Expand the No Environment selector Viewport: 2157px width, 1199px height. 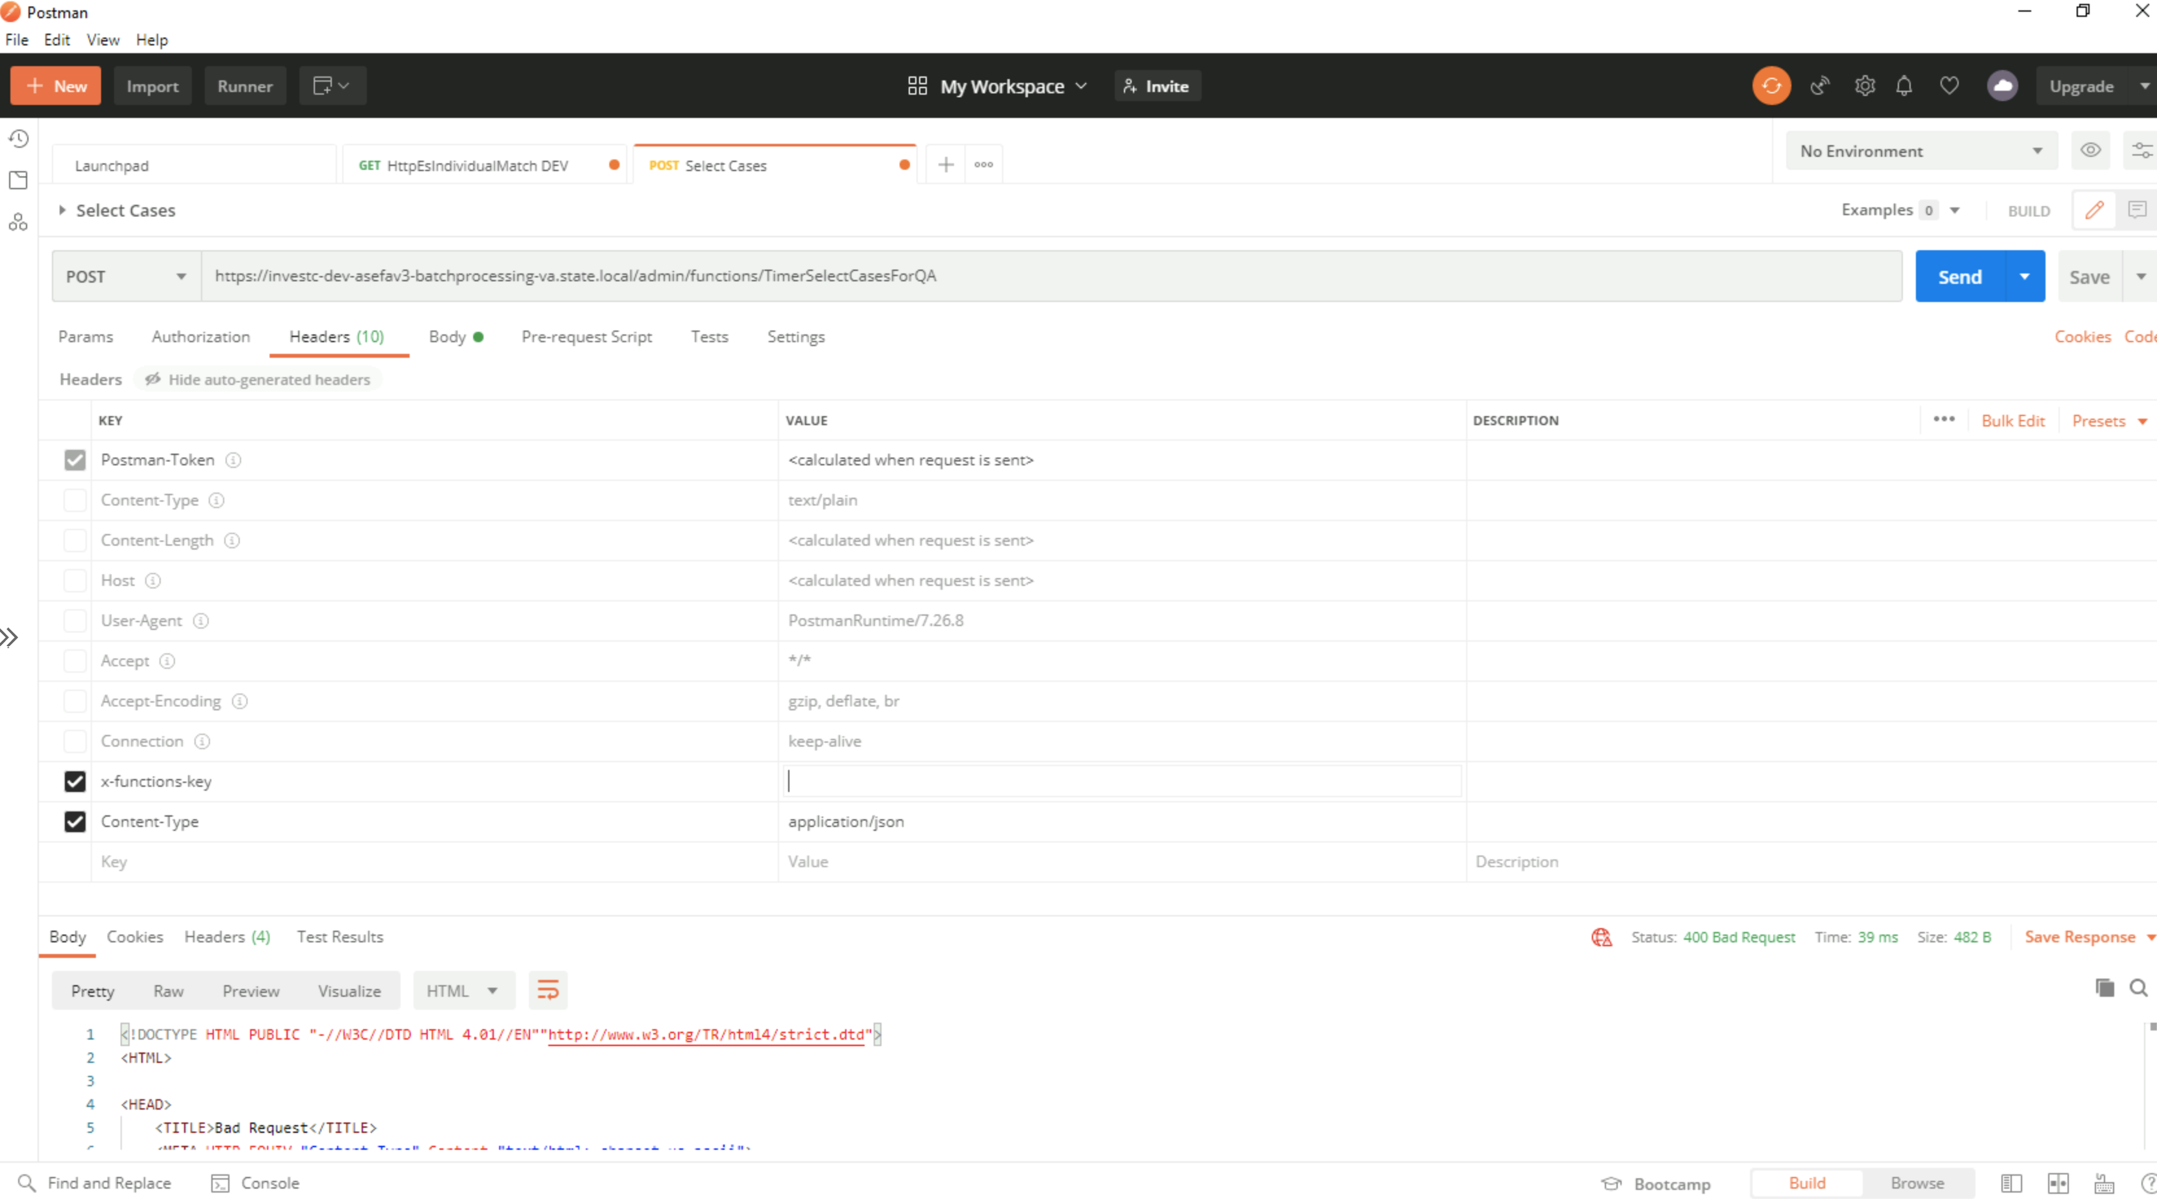coord(1921,151)
